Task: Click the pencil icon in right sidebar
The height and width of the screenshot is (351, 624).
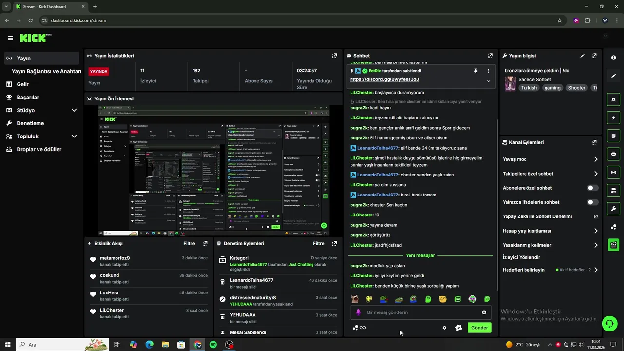Action: 613,76
